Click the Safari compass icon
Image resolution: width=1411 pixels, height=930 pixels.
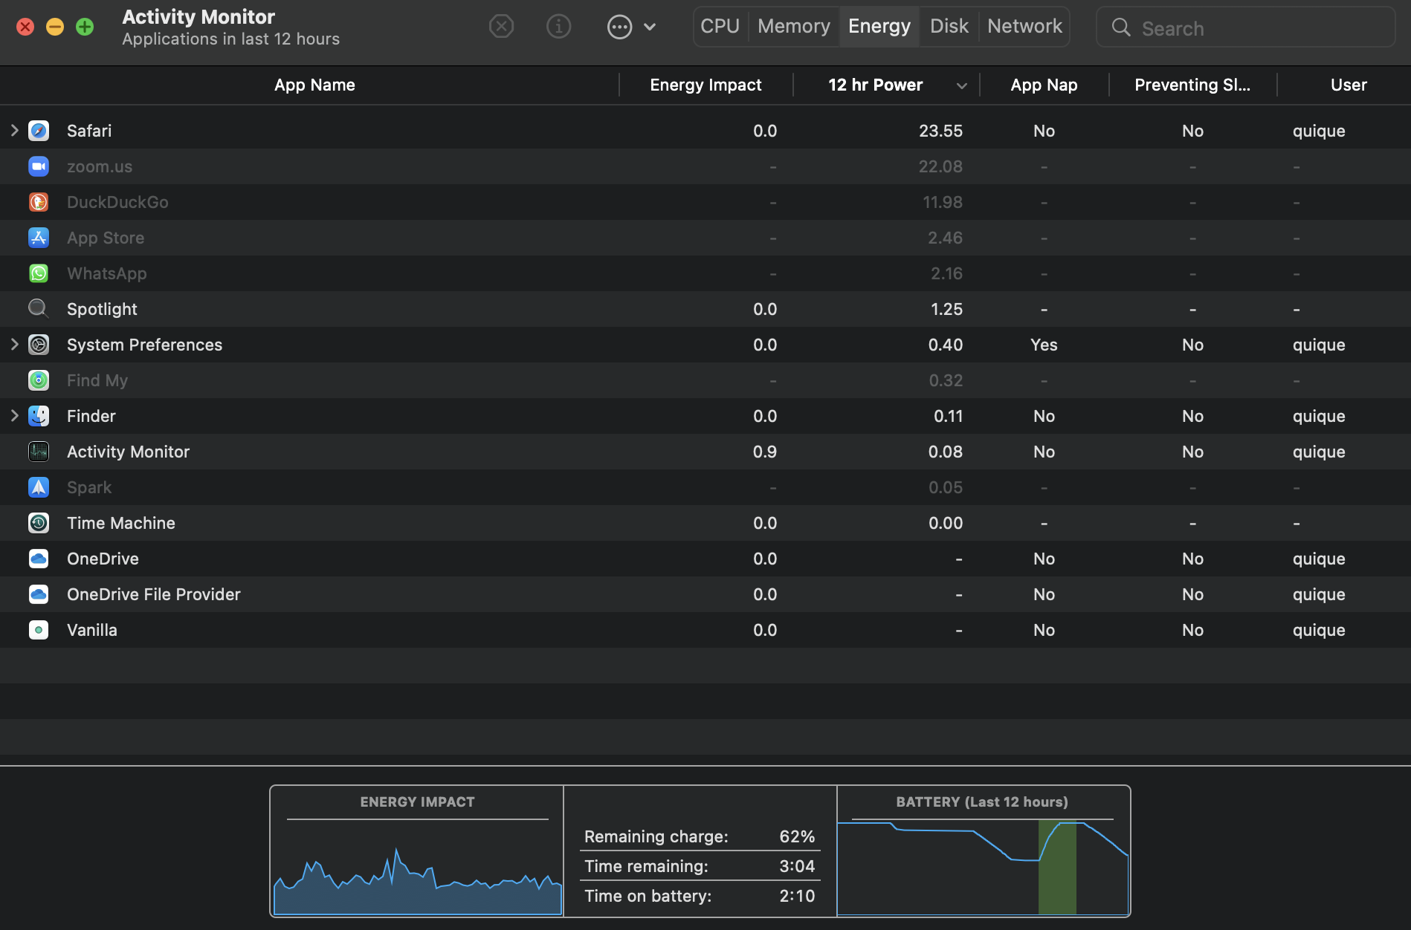click(39, 131)
